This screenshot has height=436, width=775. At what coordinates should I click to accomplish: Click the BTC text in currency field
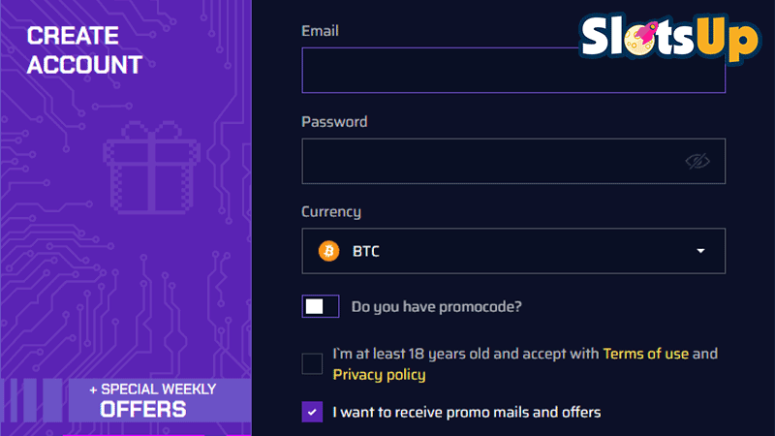click(x=366, y=251)
